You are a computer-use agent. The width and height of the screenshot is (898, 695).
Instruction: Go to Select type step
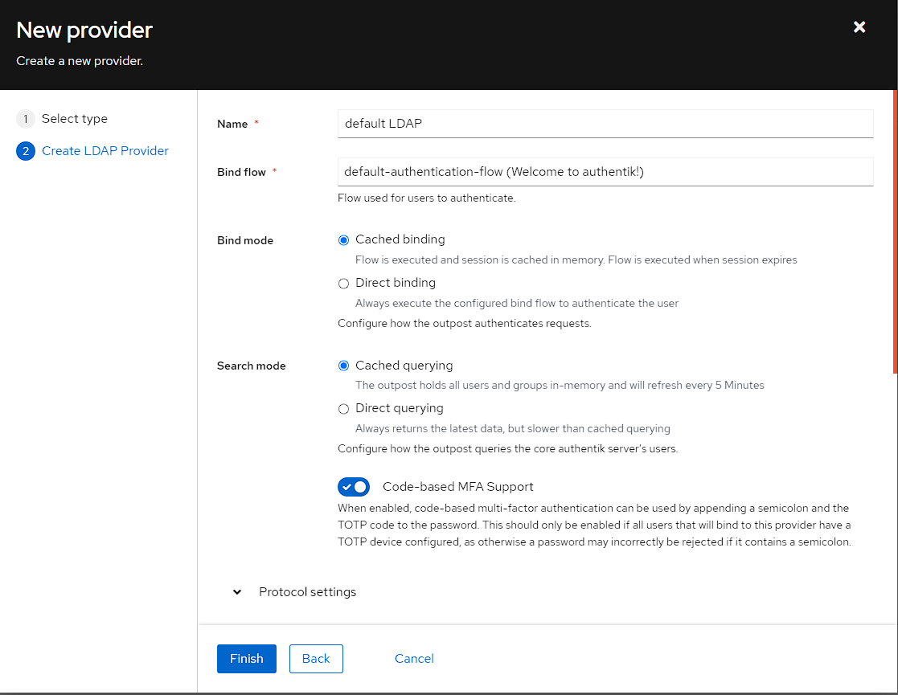click(x=75, y=119)
